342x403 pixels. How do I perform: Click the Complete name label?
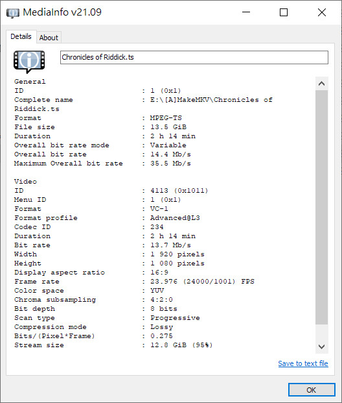pyautogui.click(x=43, y=100)
